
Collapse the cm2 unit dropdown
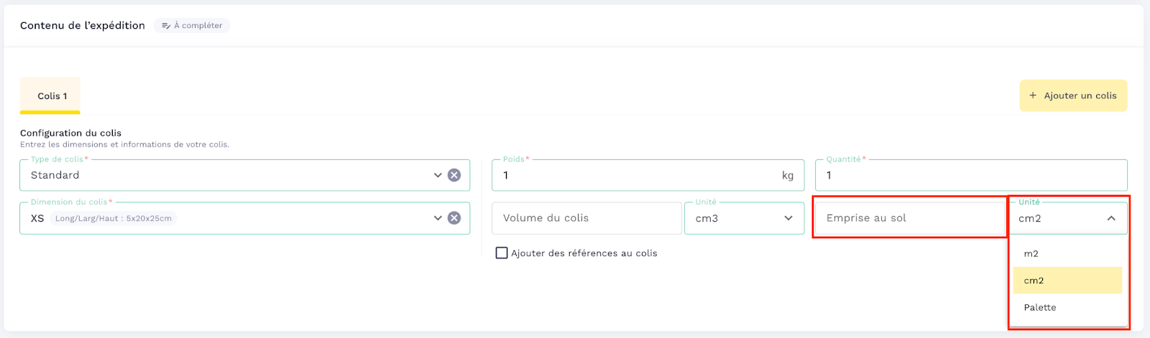[1111, 218]
